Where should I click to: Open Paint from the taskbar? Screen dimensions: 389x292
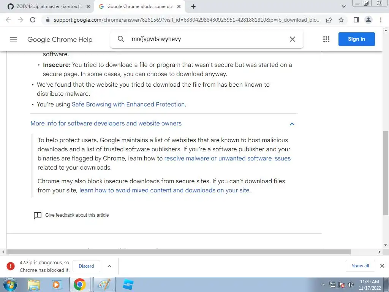(104, 284)
